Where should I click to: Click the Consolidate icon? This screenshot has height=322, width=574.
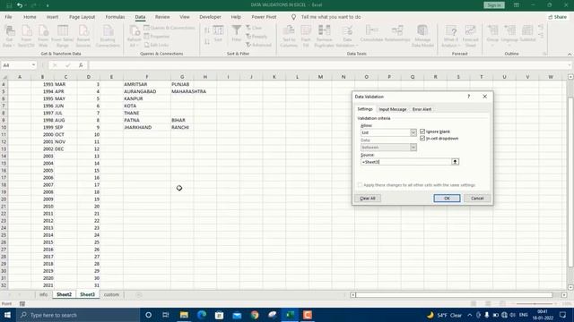(371, 34)
